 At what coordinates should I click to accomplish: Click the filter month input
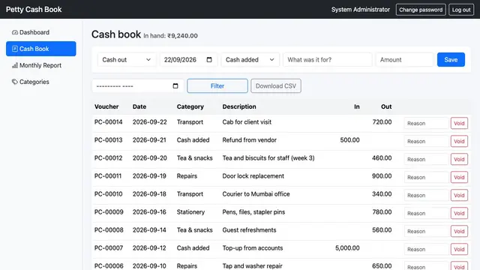pyautogui.click(x=138, y=86)
